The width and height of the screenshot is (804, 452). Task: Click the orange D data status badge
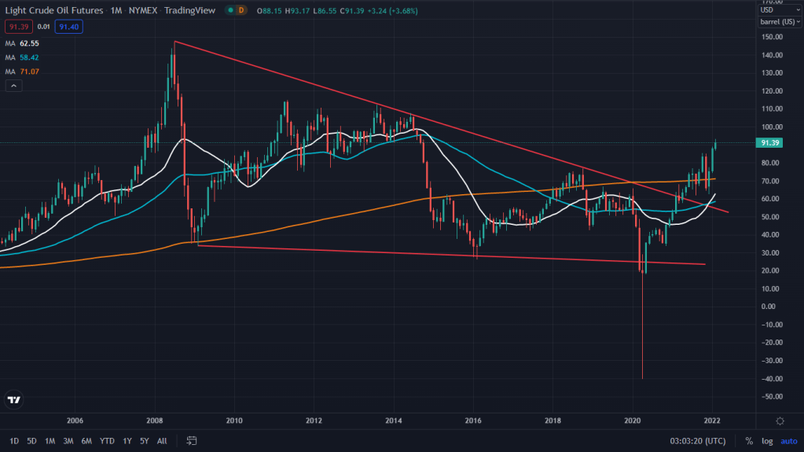click(x=240, y=10)
